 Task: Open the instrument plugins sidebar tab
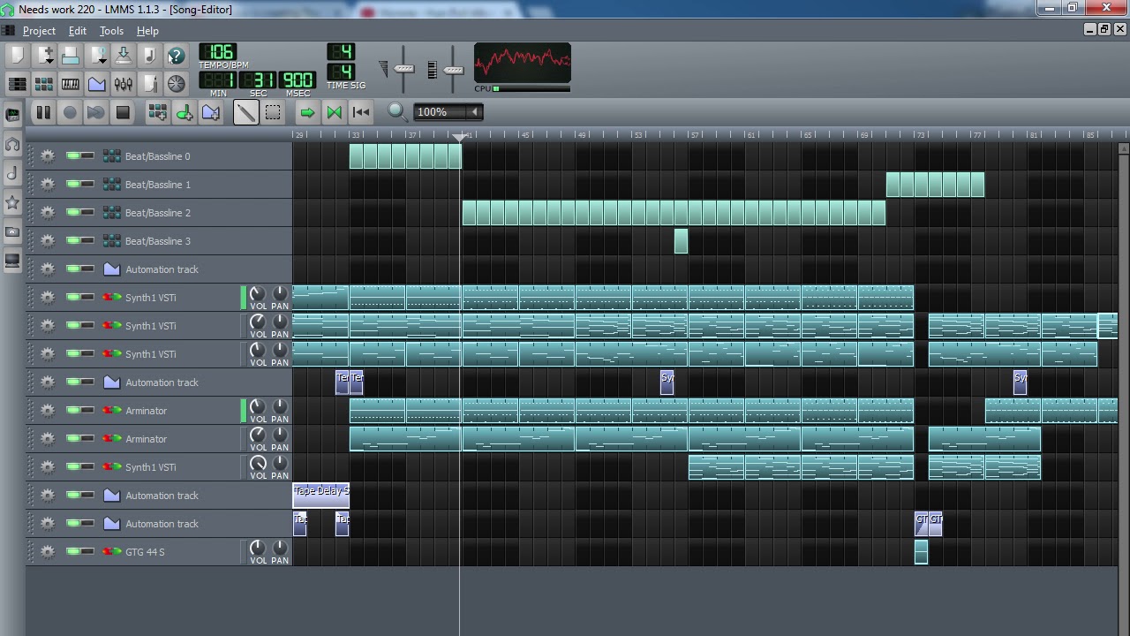click(12, 115)
